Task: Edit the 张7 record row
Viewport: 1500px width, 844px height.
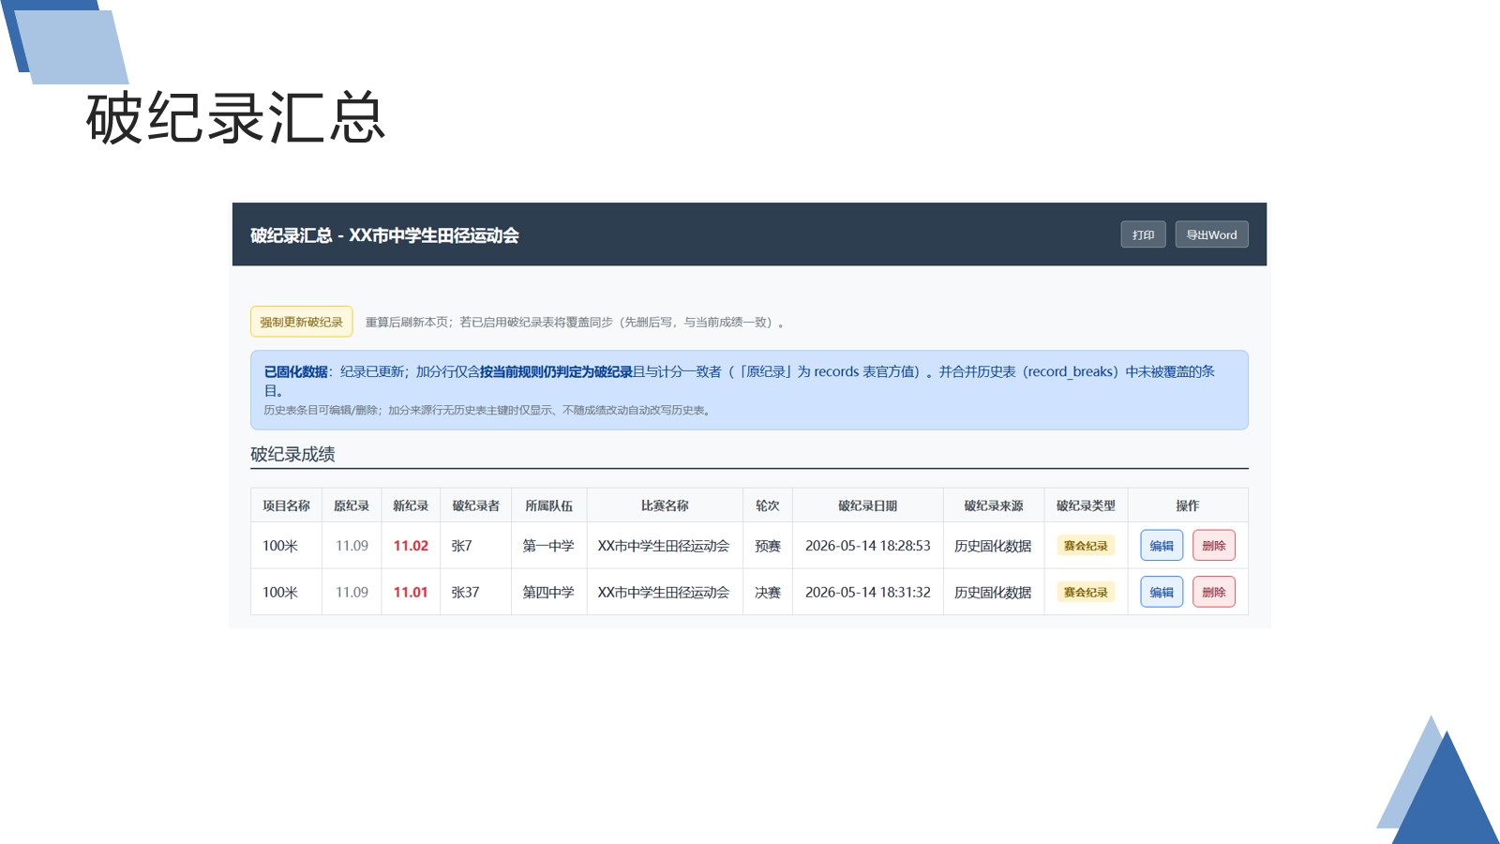Action: click(x=1162, y=546)
